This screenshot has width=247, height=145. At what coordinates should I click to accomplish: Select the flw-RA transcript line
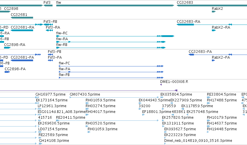111,42
